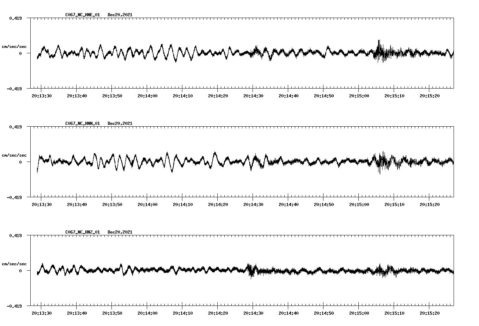Image resolution: width=479 pixels, height=326 pixels.
Task: Click the -0.419 lower limit on HNE axis
Action: (14, 89)
